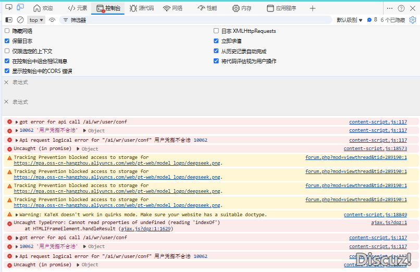Uncheck the 立即求值 checkbox

216,41
